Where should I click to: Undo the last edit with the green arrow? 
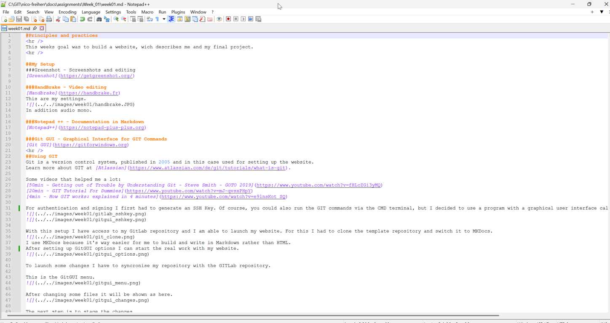tap(83, 19)
